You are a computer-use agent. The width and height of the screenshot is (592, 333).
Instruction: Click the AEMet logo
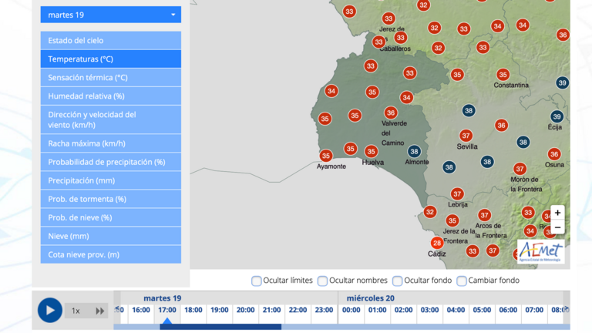click(540, 251)
